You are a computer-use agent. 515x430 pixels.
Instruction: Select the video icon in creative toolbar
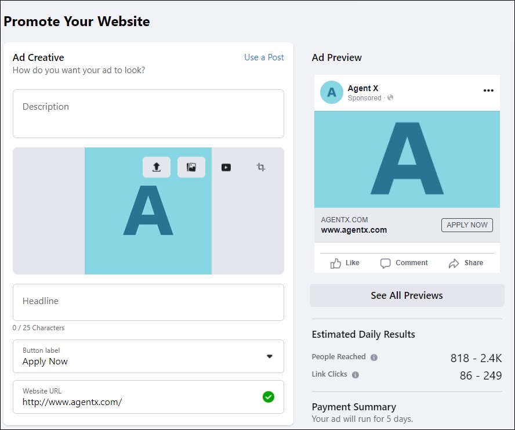[226, 167]
